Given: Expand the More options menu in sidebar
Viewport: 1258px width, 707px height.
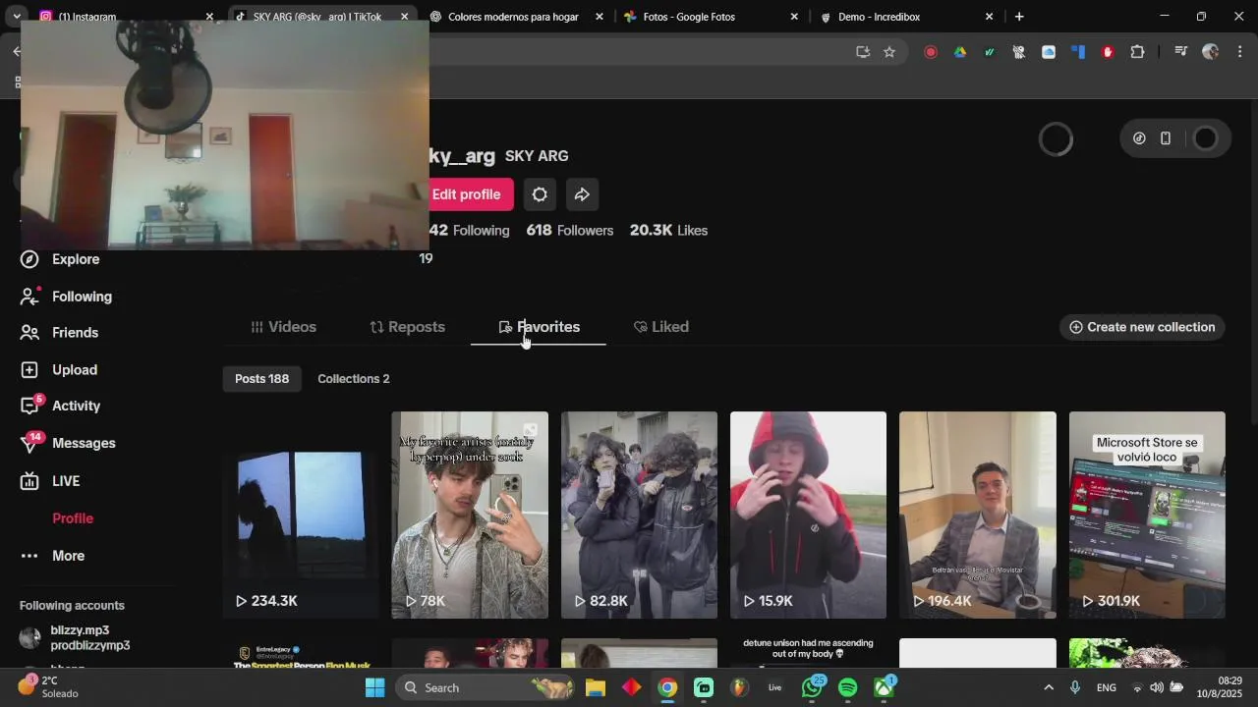Looking at the screenshot, I should 53,556.
